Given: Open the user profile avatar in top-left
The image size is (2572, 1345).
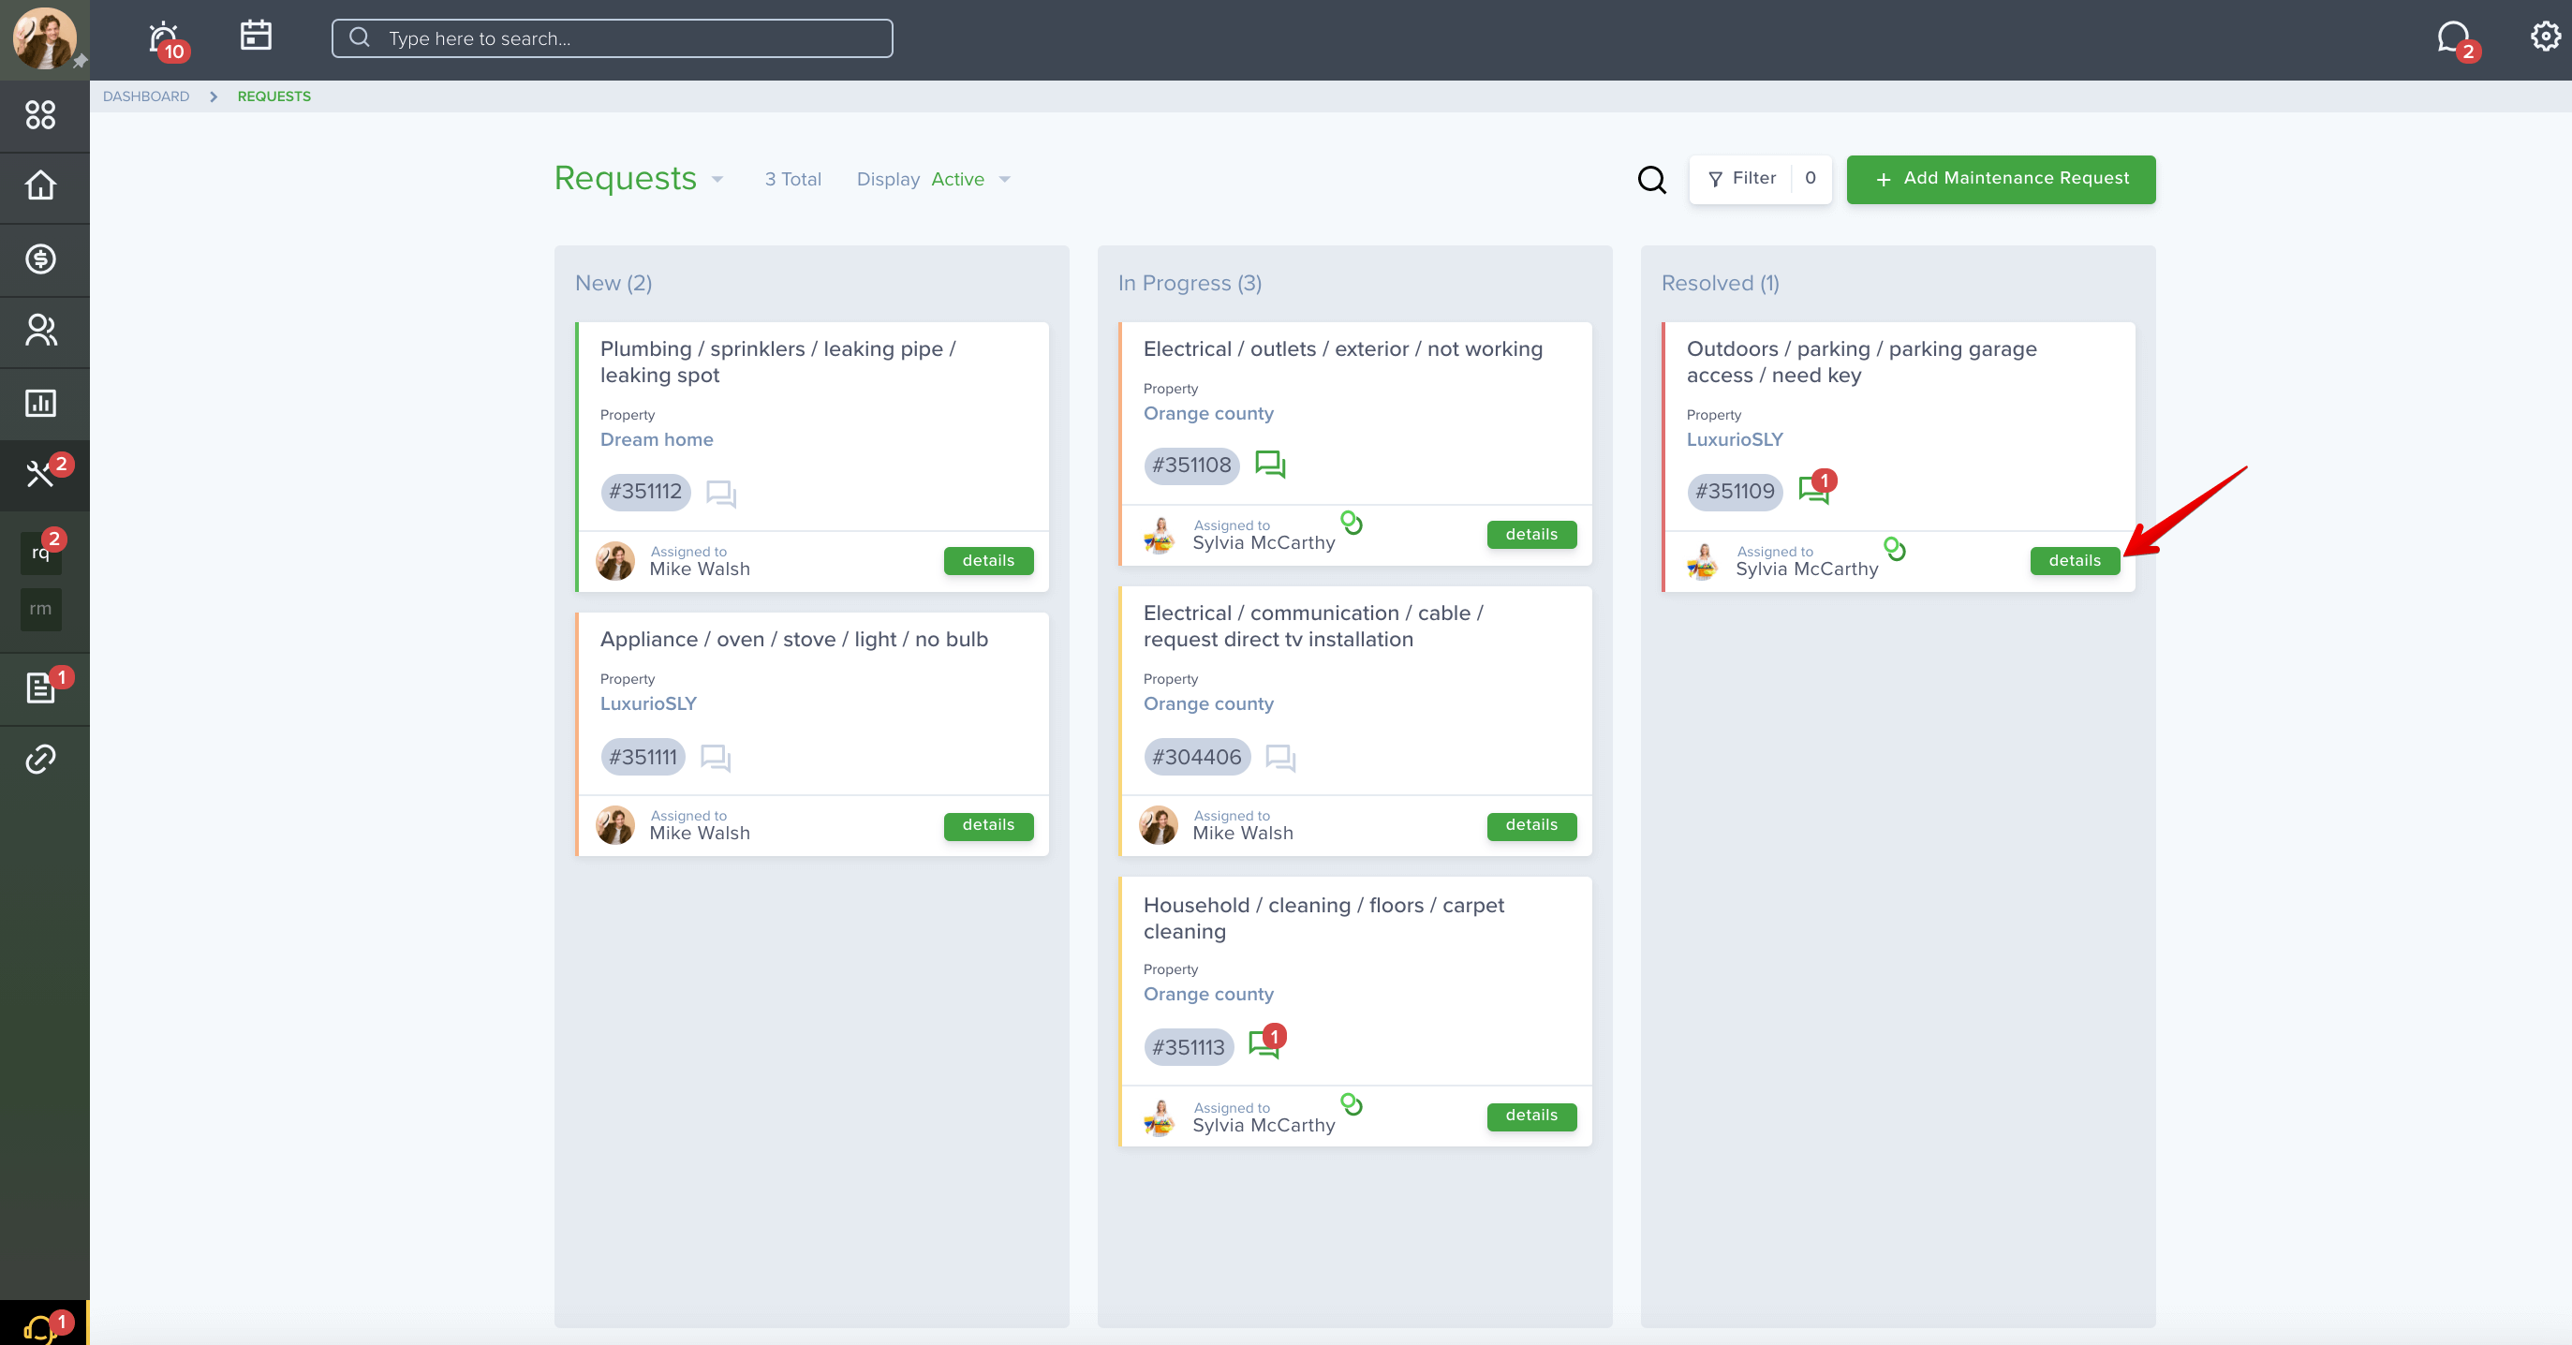Looking at the screenshot, I should [x=44, y=39].
